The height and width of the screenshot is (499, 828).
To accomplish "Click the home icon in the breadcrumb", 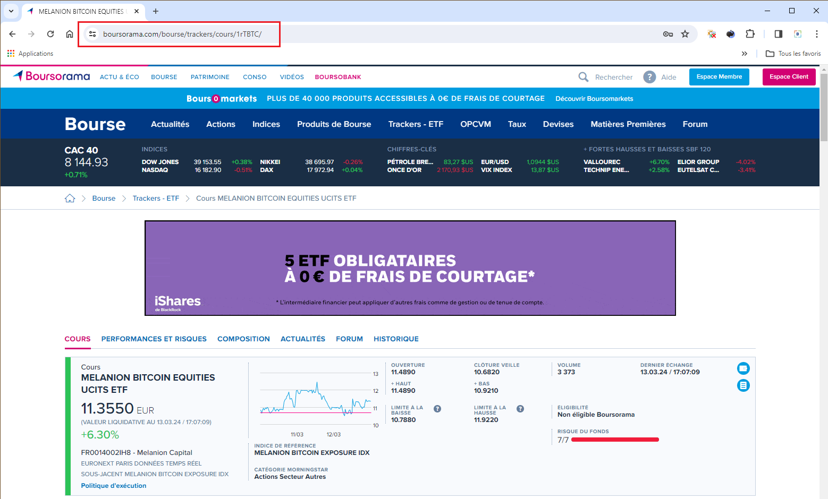I will tap(70, 199).
